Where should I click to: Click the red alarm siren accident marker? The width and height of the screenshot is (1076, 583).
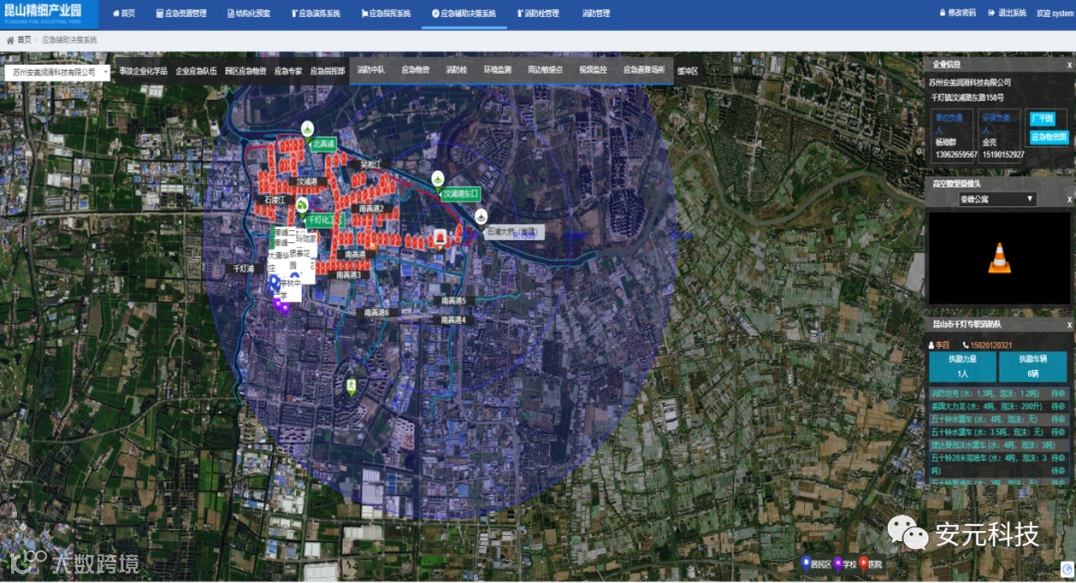point(440,238)
